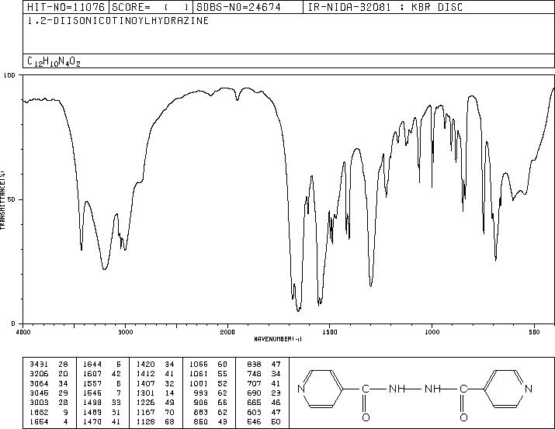
Task: Click nitrogen N of the left pyridine ring
Action: [301, 389]
